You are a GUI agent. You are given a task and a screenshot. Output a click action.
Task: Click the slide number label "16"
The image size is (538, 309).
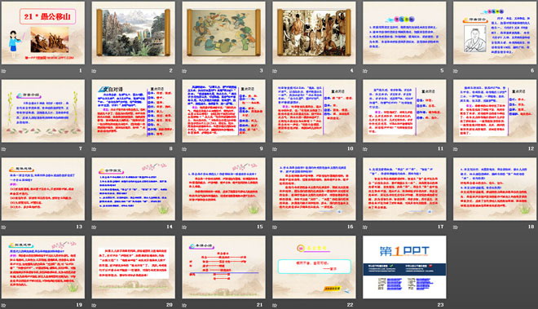coord(350,227)
